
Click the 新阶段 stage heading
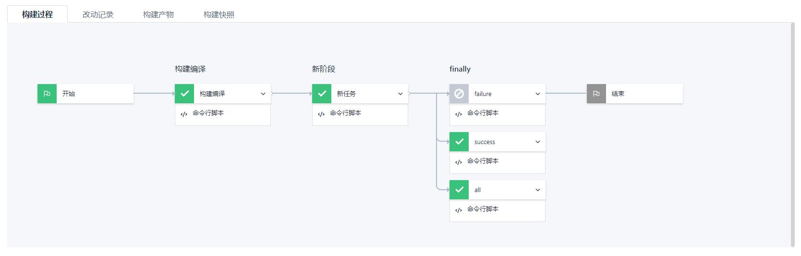[324, 69]
